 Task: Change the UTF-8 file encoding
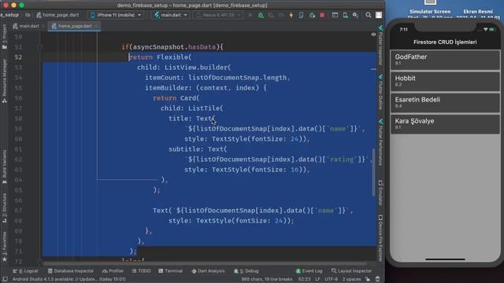point(332,279)
